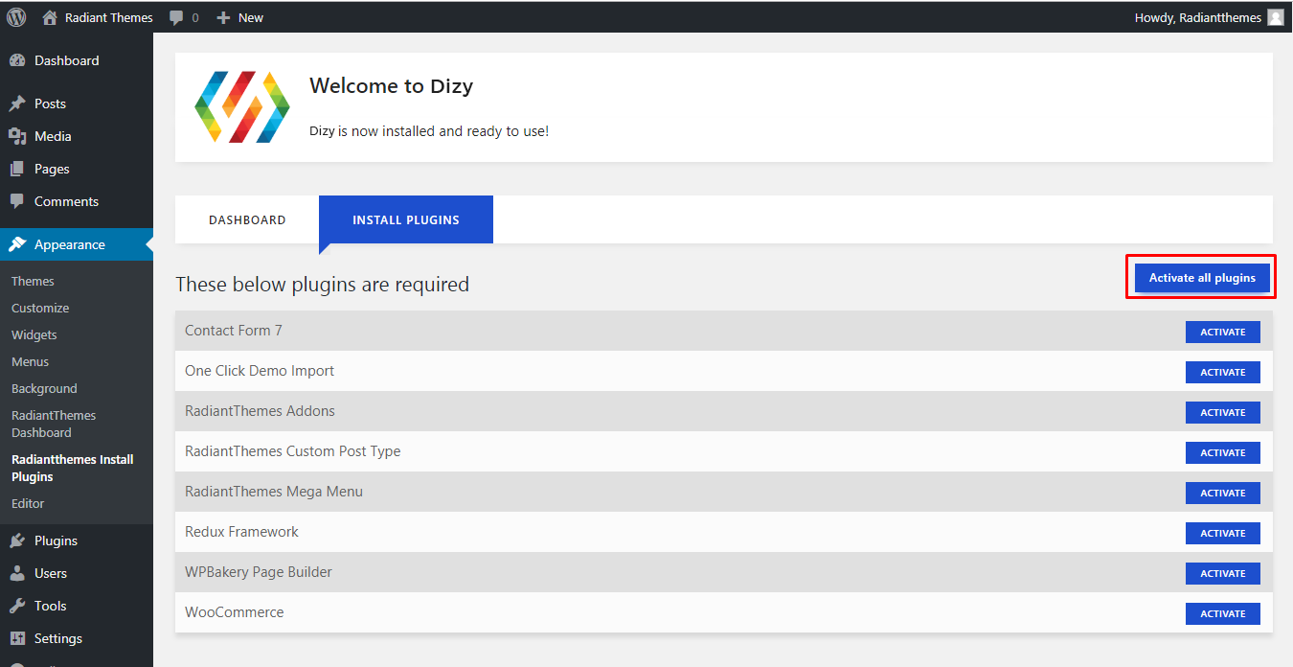Click the home icon beside Radiant Themes
Image resolution: width=1293 pixels, height=667 pixels.
(50, 17)
